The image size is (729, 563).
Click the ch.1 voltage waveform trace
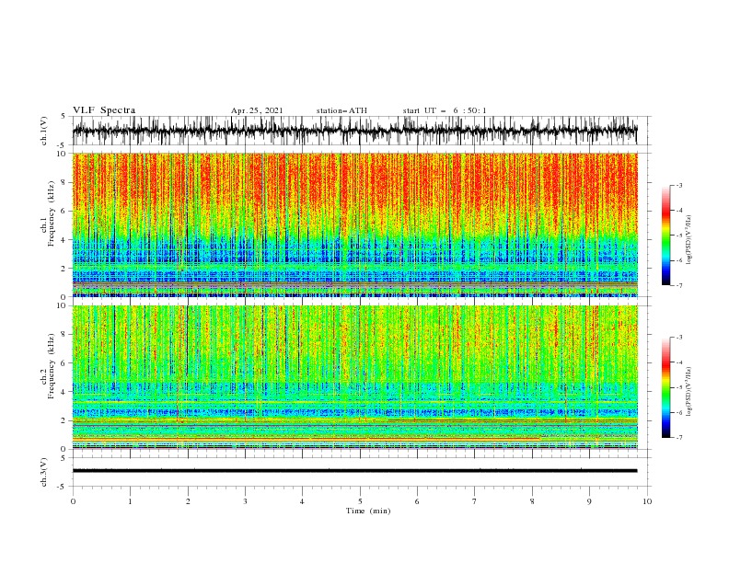pyautogui.click(x=354, y=131)
